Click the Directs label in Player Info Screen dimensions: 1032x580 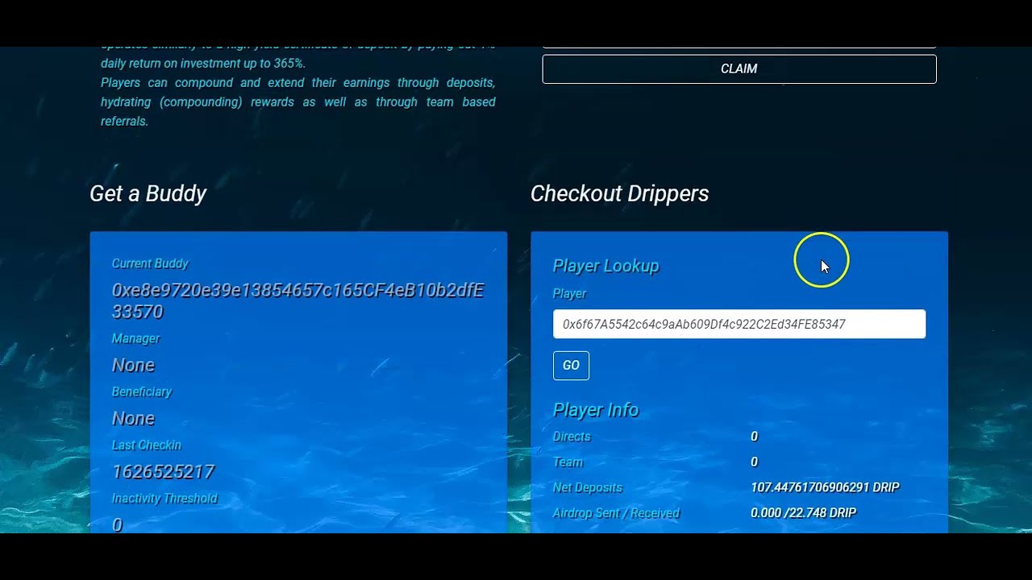coord(572,437)
